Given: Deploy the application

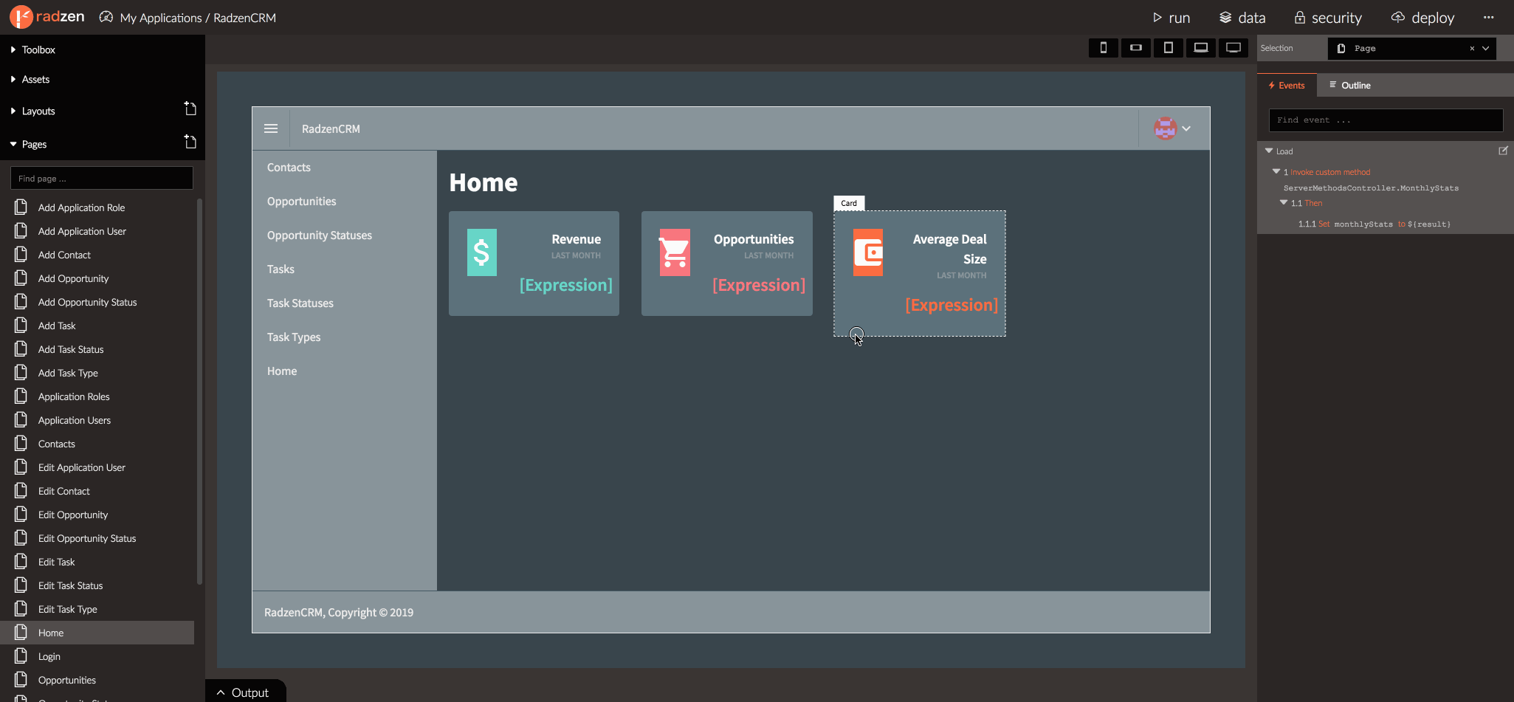Looking at the screenshot, I should click(x=1422, y=18).
